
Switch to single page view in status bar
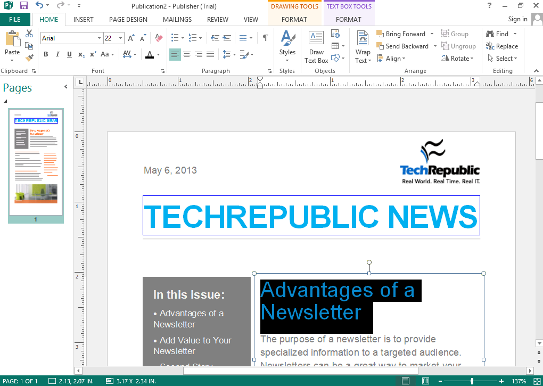406,381
